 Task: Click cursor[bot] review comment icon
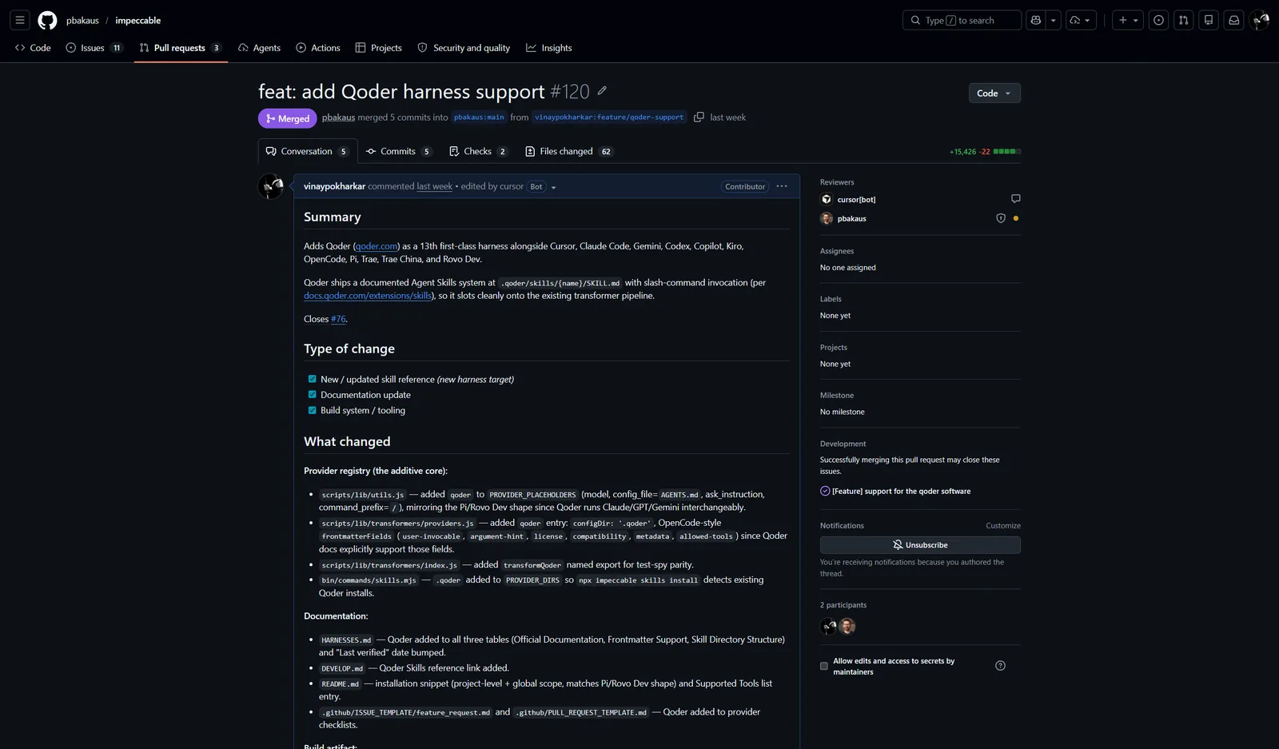point(1015,198)
